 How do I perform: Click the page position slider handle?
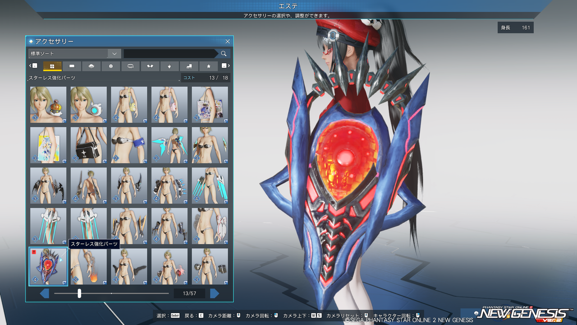click(79, 293)
